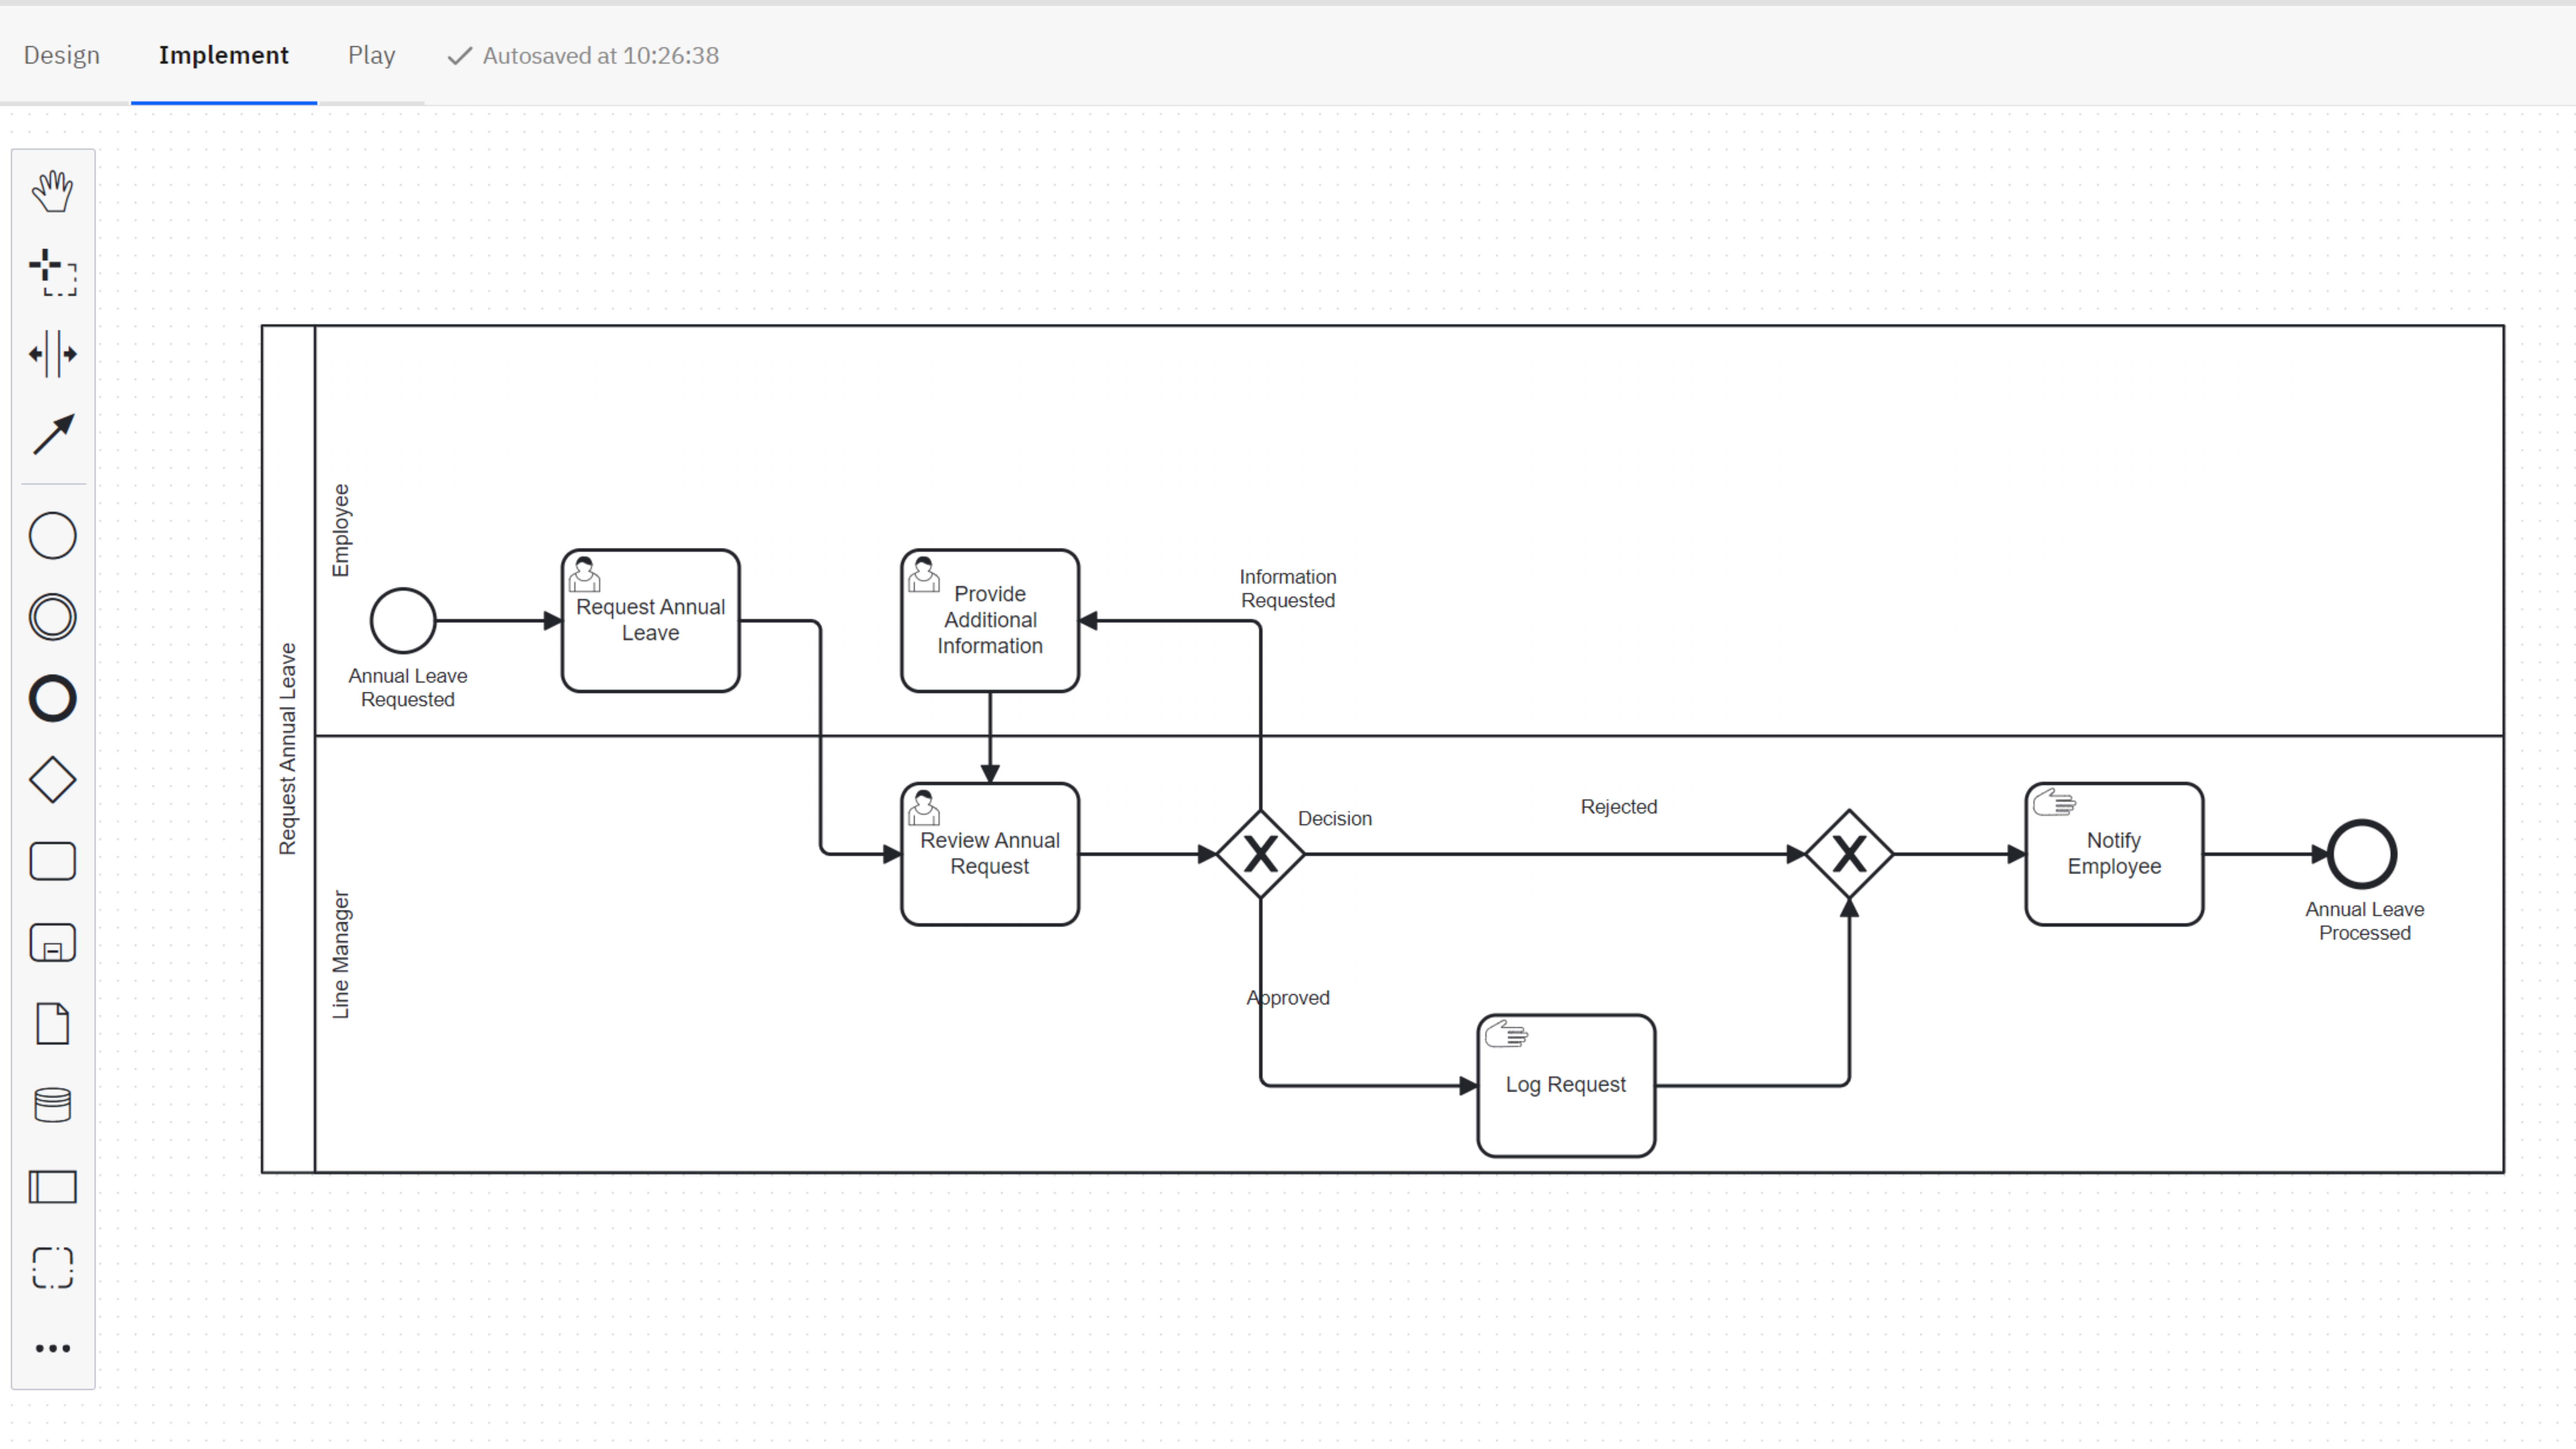Viewport: 2576px width, 1449px height.
Task: Click the manual hand icon on Notify Employee task
Action: click(2054, 803)
